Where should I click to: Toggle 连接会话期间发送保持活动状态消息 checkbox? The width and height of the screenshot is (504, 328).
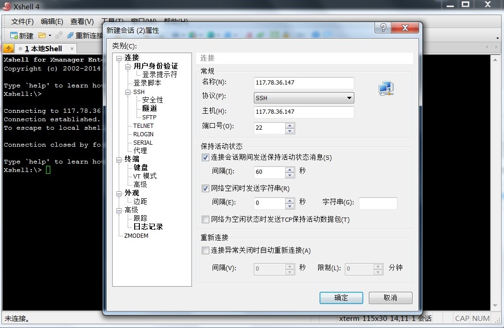point(205,157)
